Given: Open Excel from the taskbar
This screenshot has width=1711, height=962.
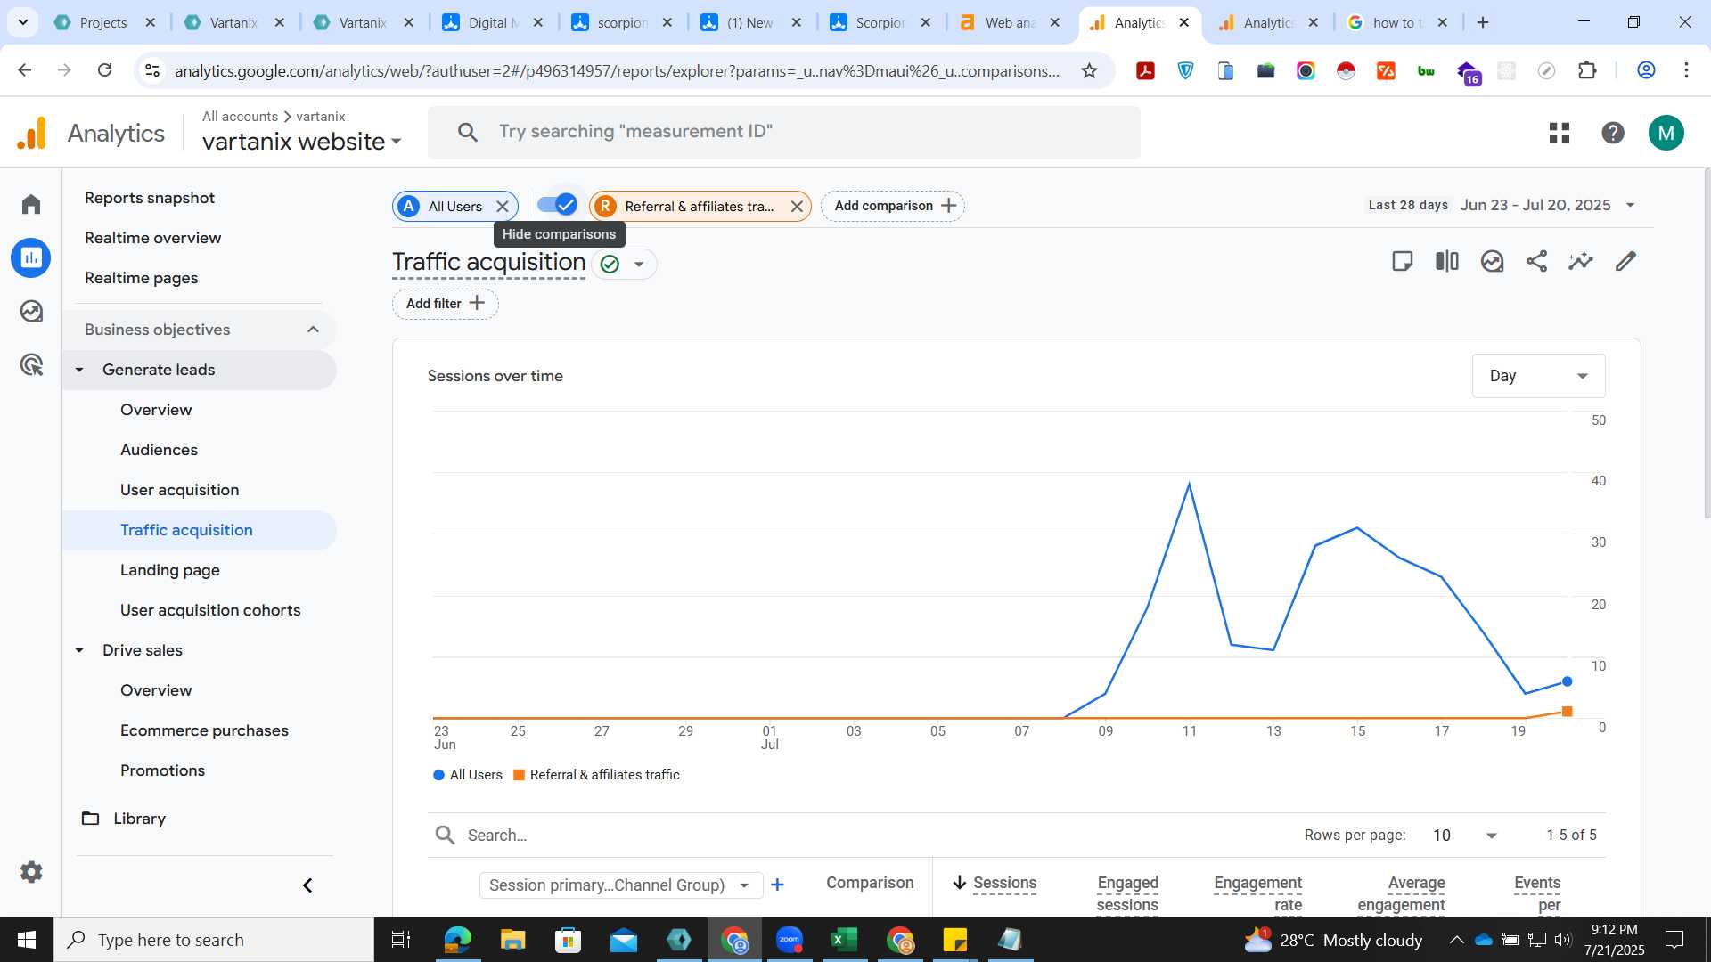Looking at the screenshot, I should (844, 940).
